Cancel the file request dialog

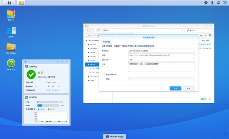point(188,89)
